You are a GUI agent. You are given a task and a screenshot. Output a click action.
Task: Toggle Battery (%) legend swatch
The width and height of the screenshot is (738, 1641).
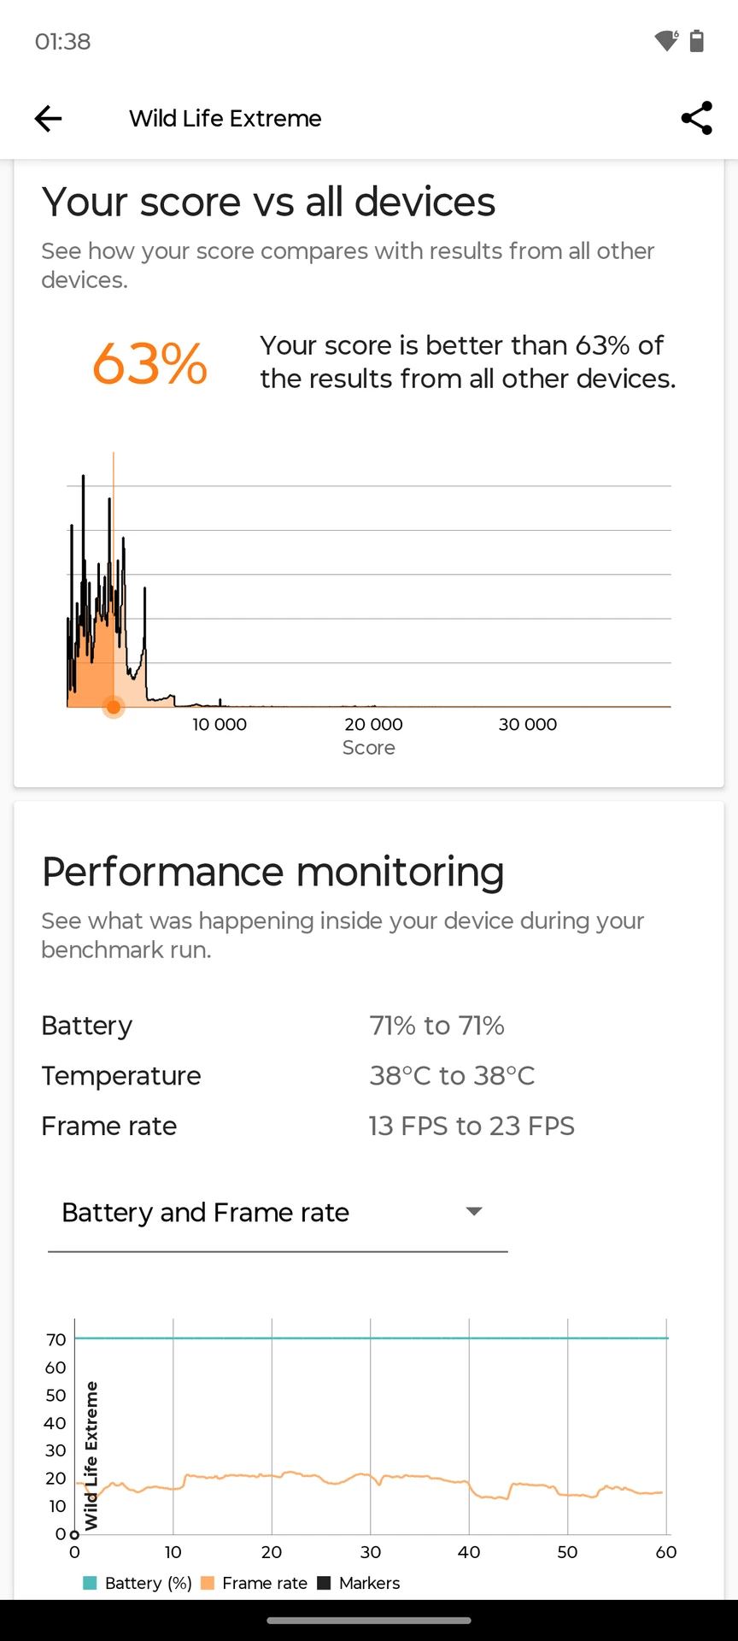(90, 1583)
